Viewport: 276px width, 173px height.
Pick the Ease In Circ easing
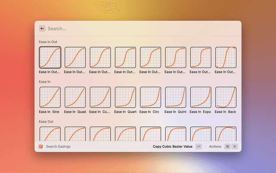click(151, 97)
